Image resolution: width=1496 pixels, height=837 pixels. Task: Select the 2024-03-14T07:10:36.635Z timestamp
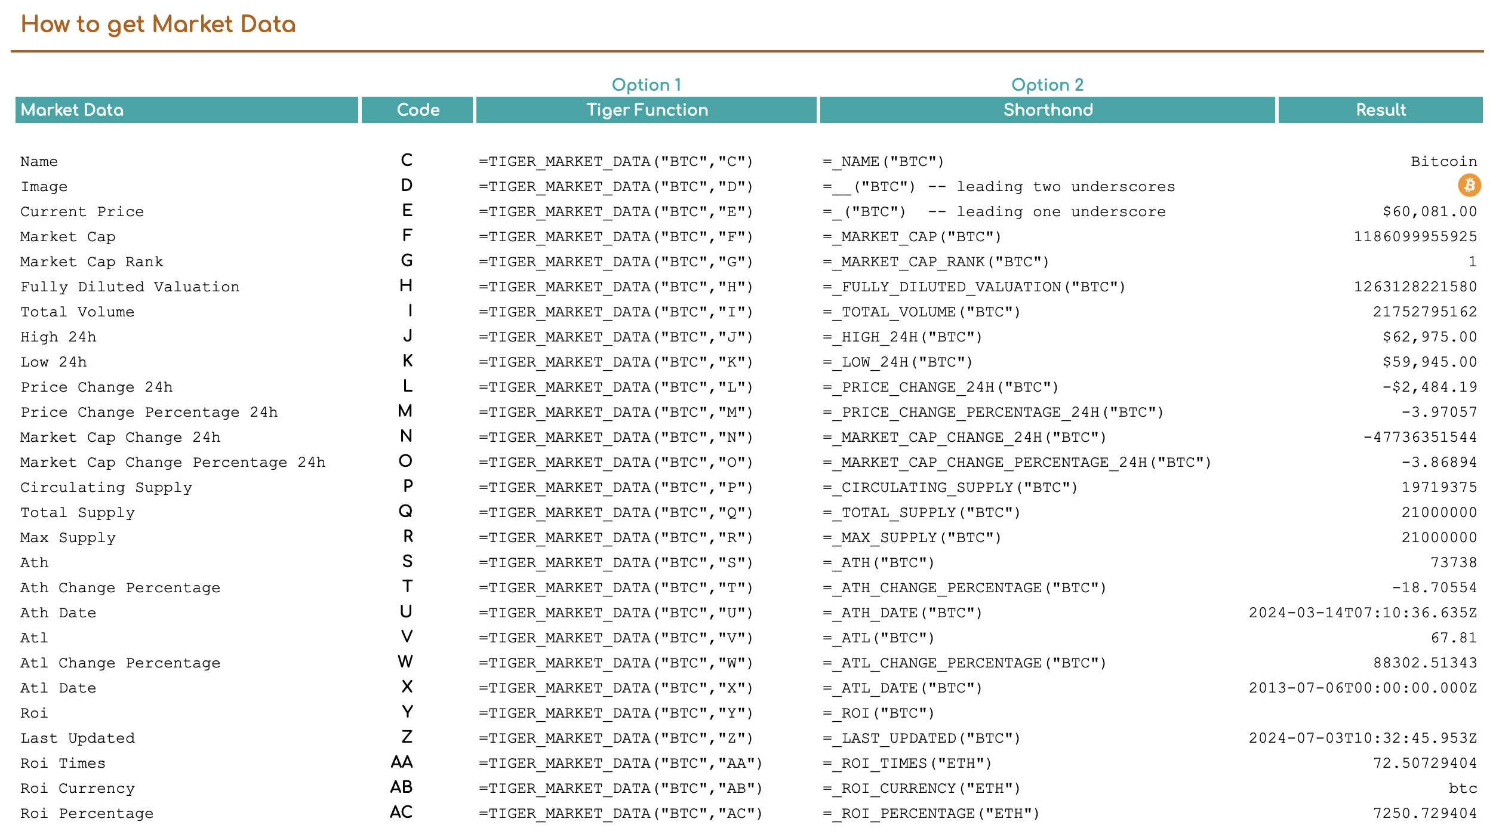(x=1363, y=613)
